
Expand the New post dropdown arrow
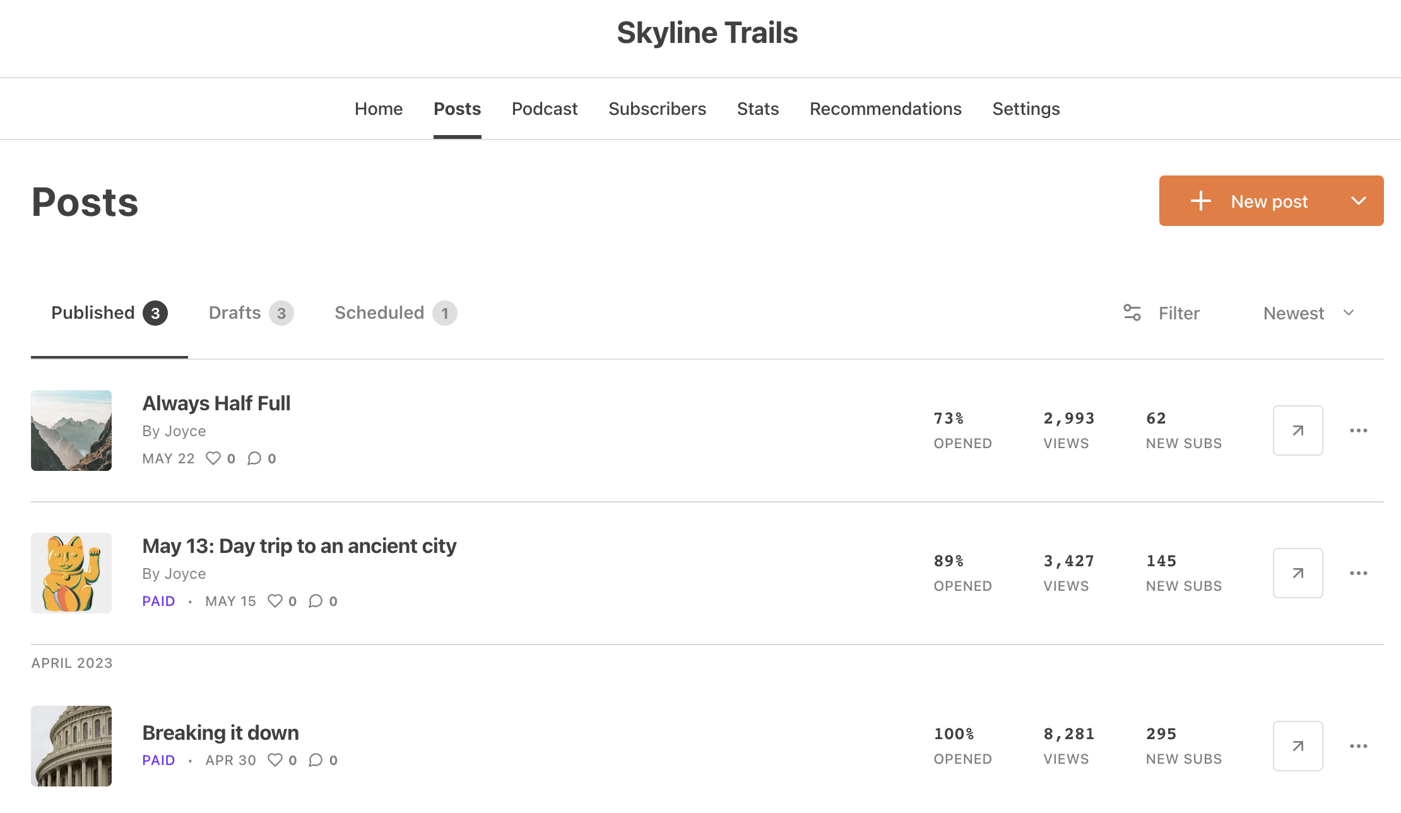pos(1358,201)
